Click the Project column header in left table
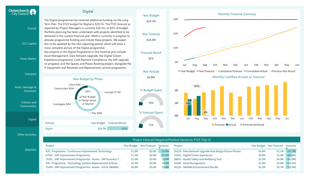Image resolution: width=309 pixels, height=179 pixels. click(50, 146)
